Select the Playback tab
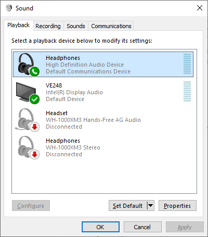The image size is (208, 237). 18,25
